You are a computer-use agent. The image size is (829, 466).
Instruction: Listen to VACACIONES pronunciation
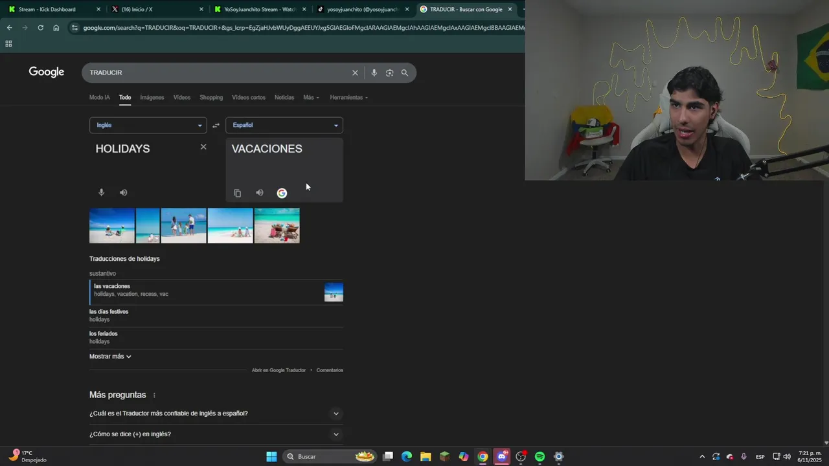pyautogui.click(x=260, y=192)
